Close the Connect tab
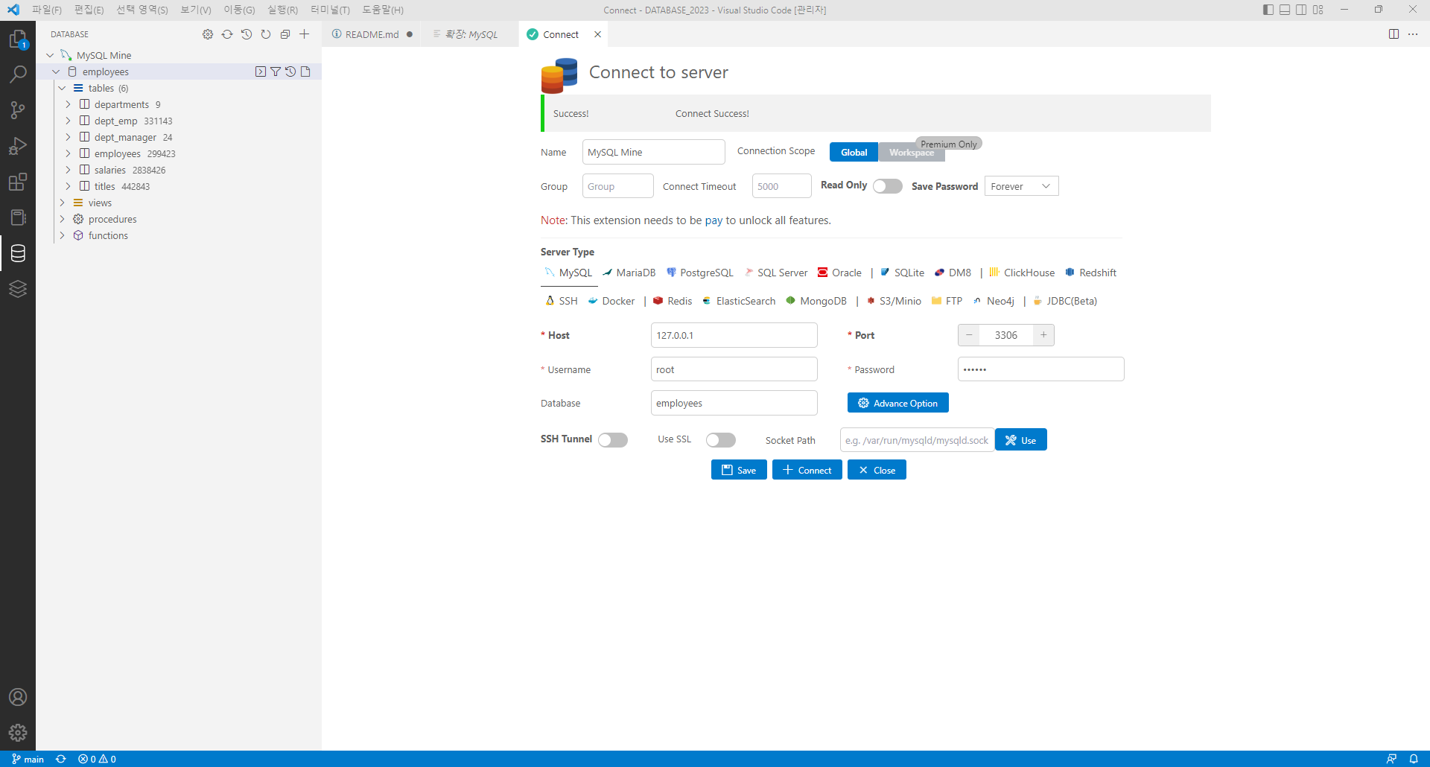Viewport: 1430px width, 767px height. coord(597,34)
